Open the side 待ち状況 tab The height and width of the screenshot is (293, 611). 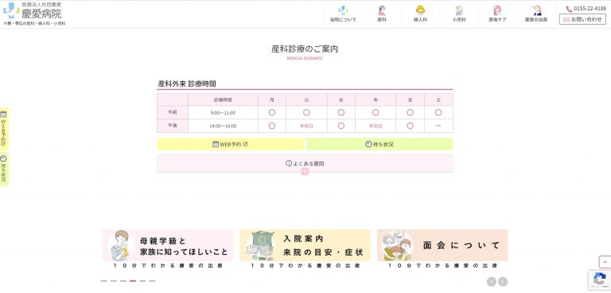point(4,169)
